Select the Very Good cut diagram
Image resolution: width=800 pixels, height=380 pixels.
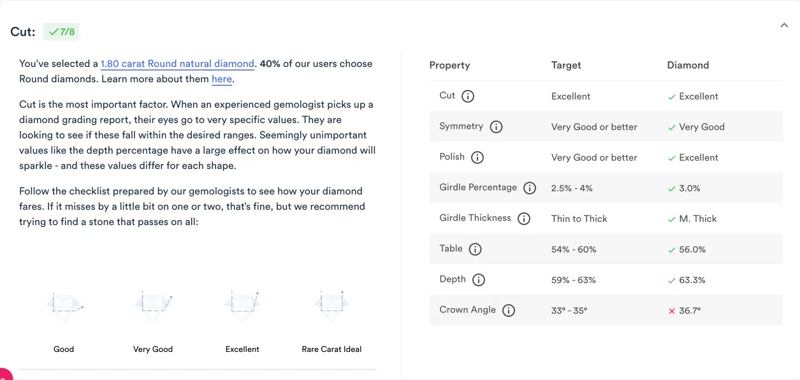(153, 305)
